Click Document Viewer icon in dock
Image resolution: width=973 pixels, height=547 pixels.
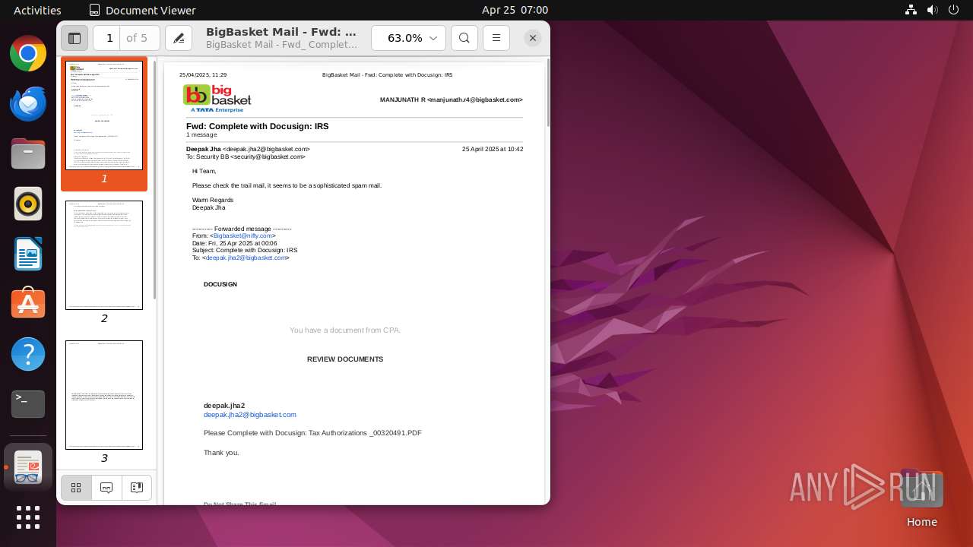pyautogui.click(x=28, y=467)
